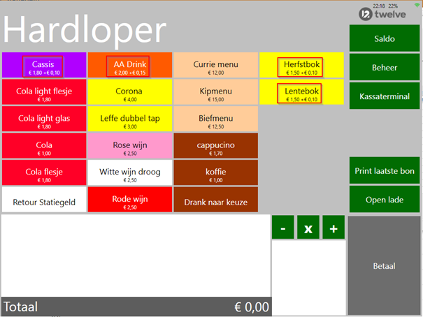Switch to Kassaterminal
The image size is (423, 317).
click(x=385, y=96)
